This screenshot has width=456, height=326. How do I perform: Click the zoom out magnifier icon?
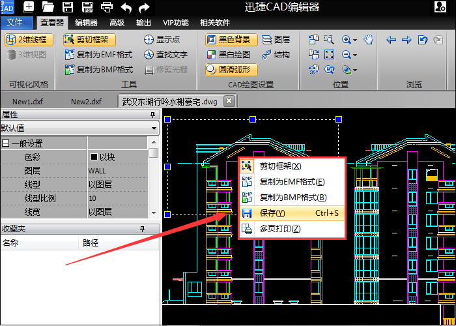pyautogui.click(x=346, y=54)
